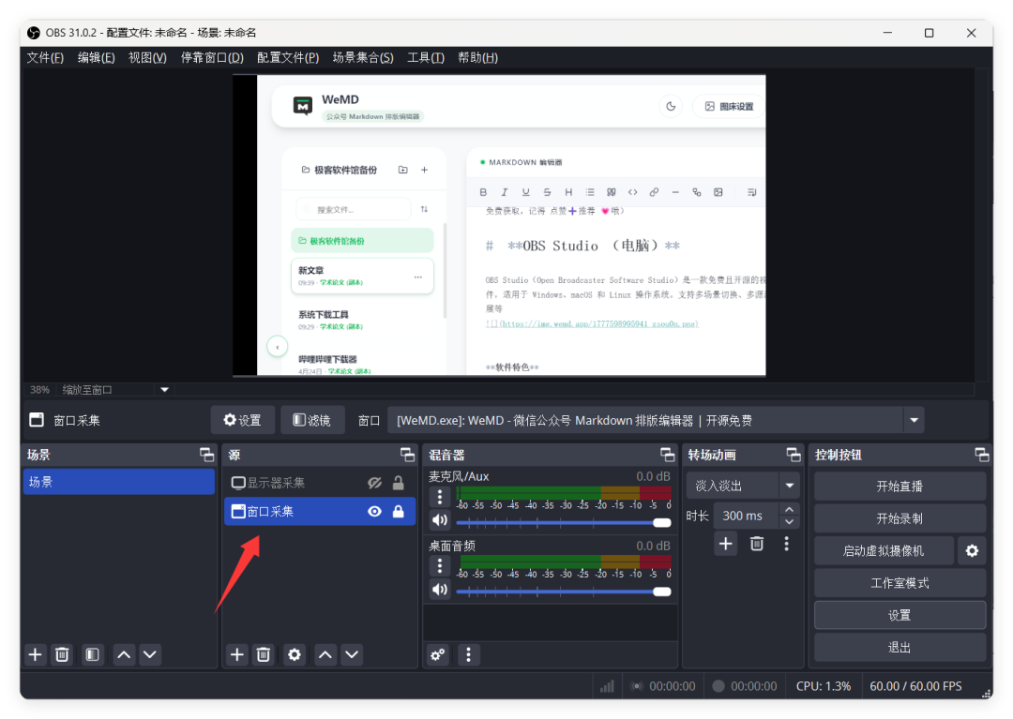Click 开始直播 button
This screenshot has height=719, width=1013.
(900, 486)
